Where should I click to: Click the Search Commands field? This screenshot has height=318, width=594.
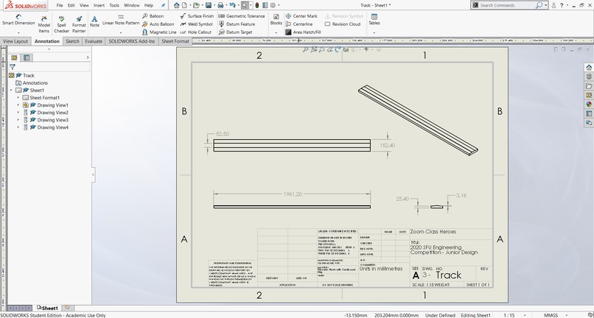506,5
